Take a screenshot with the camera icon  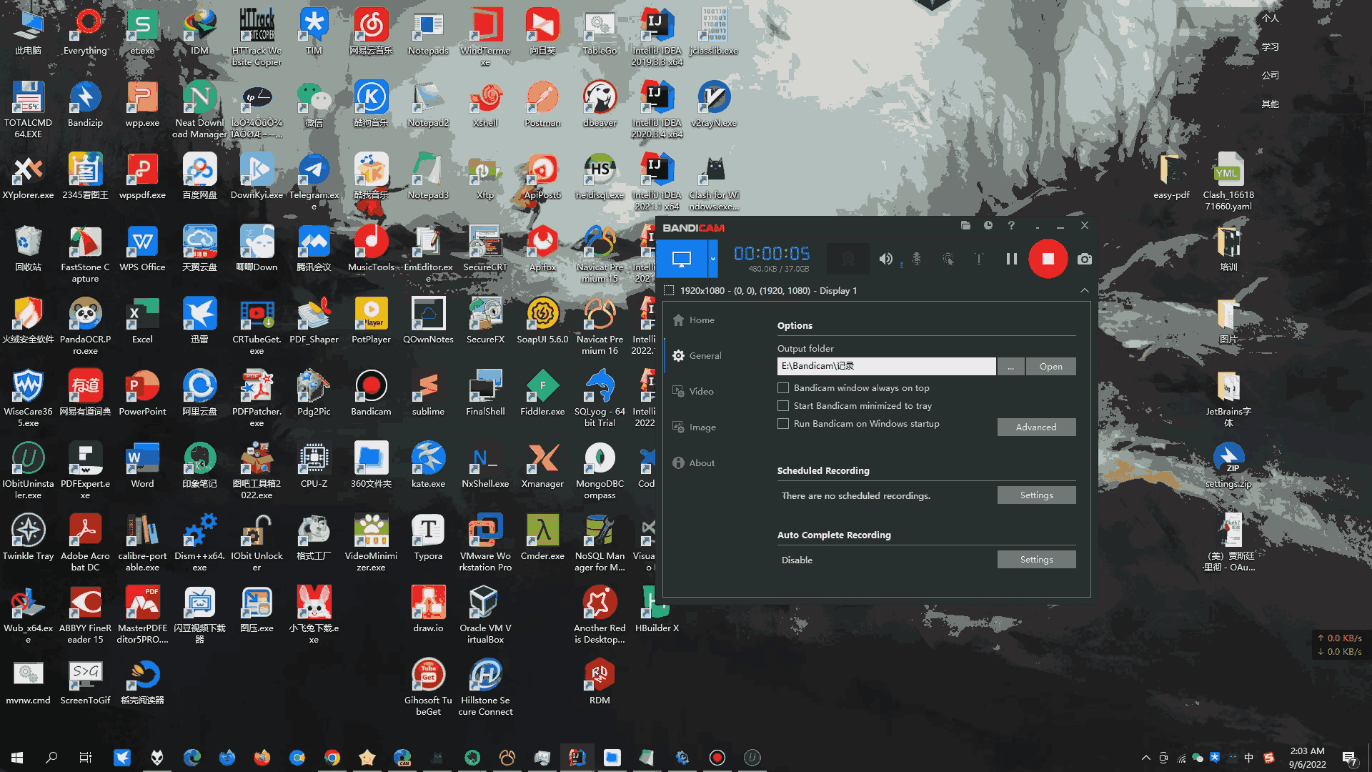[x=1084, y=259]
